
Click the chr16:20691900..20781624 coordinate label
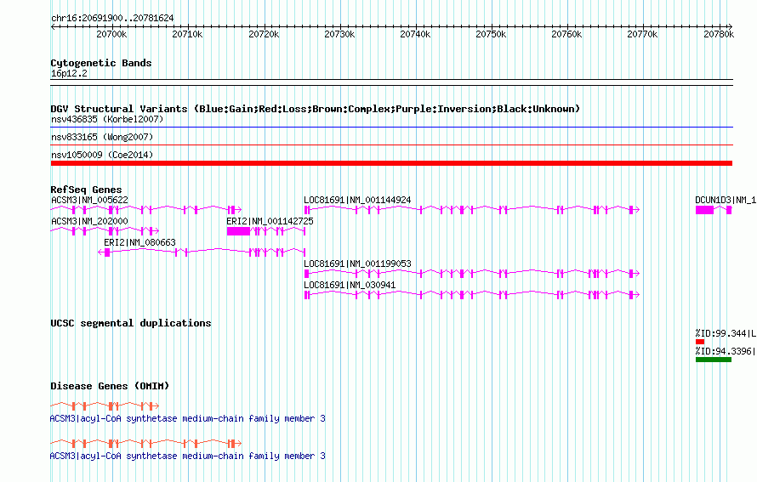[x=112, y=18]
